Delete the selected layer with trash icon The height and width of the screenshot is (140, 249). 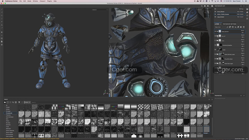[244, 27]
